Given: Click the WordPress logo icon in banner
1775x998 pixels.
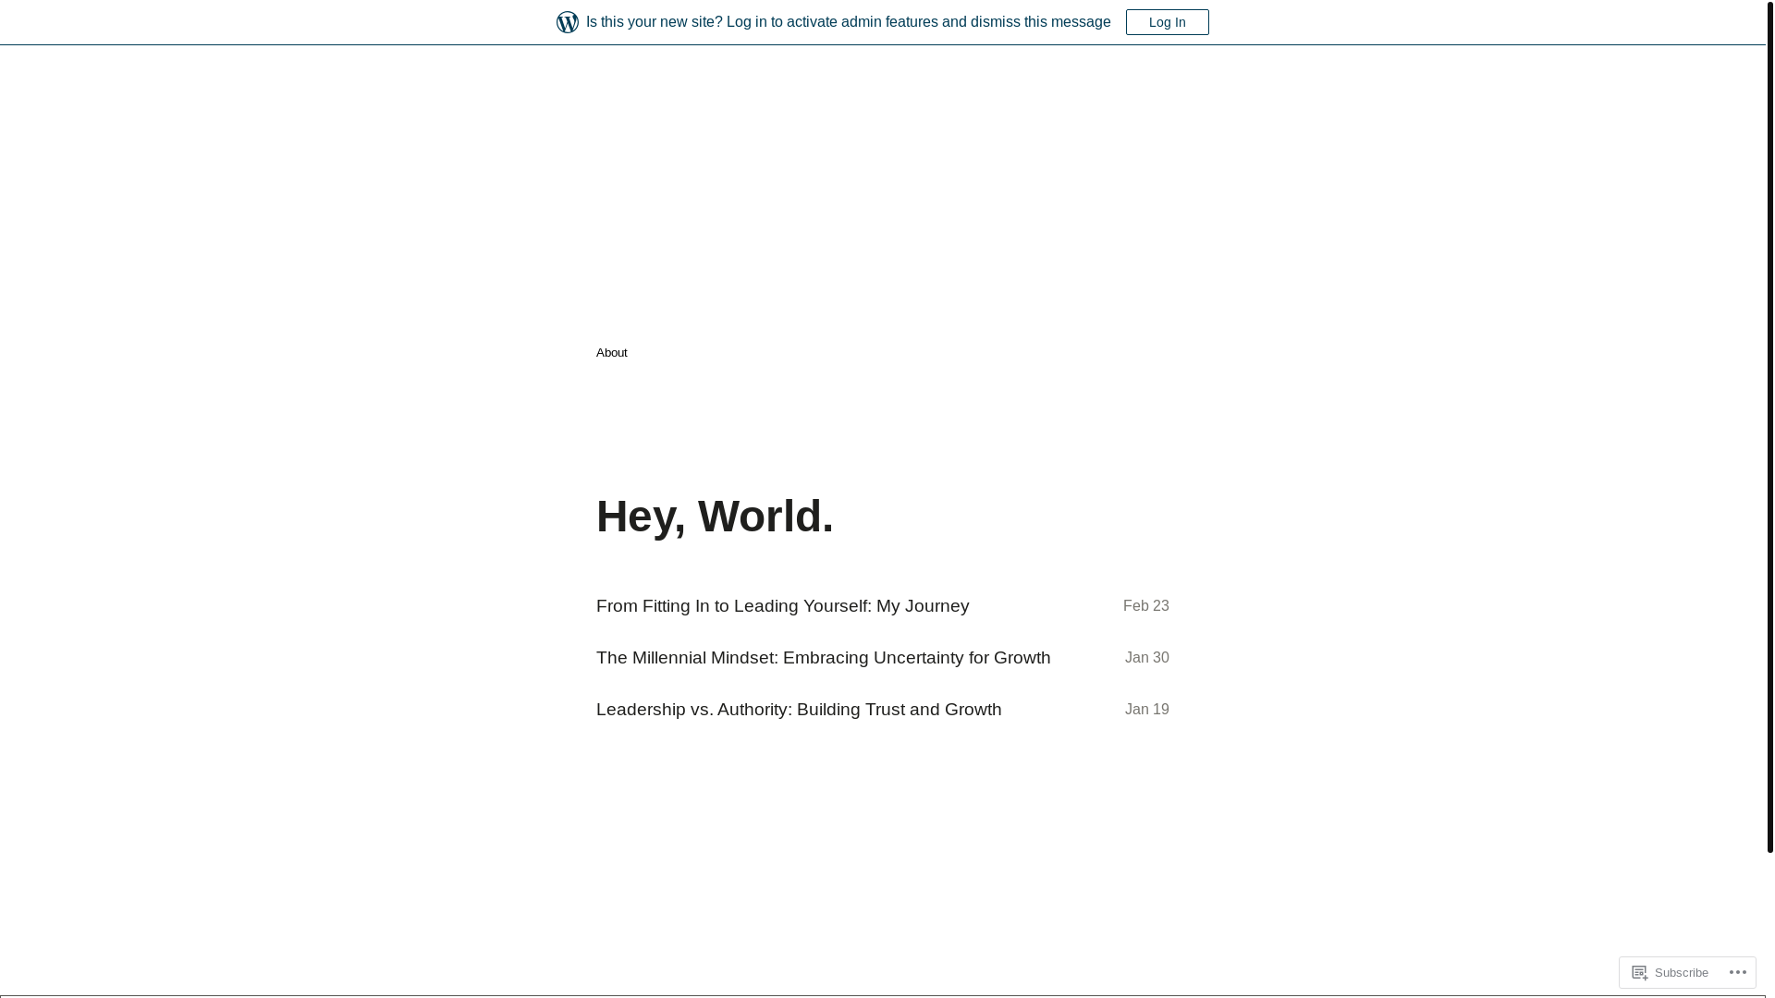Looking at the screenshot, I should tap(568, 22).
